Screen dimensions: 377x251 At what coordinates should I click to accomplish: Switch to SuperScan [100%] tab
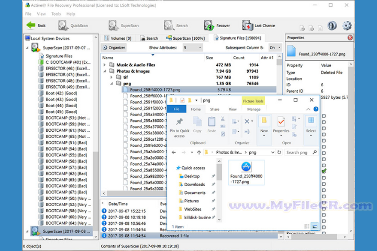pos(185,38)
